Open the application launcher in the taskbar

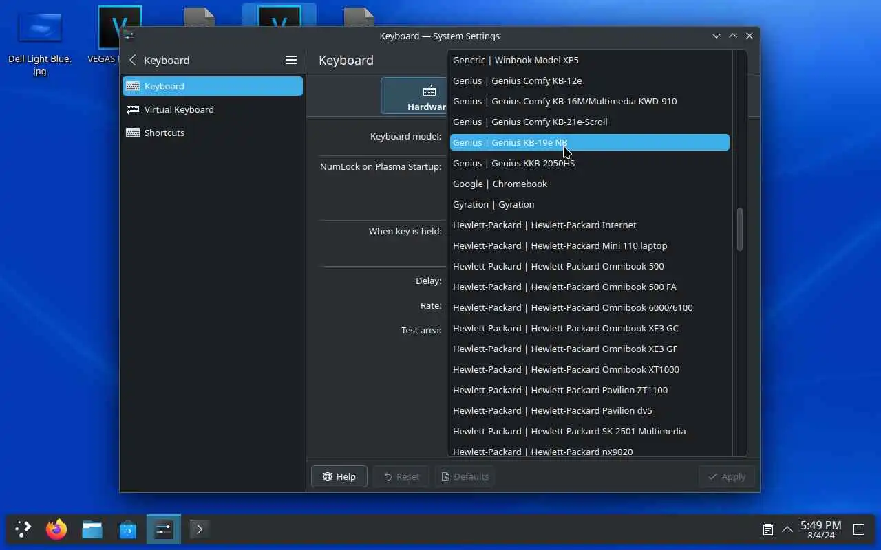point(23,529)
